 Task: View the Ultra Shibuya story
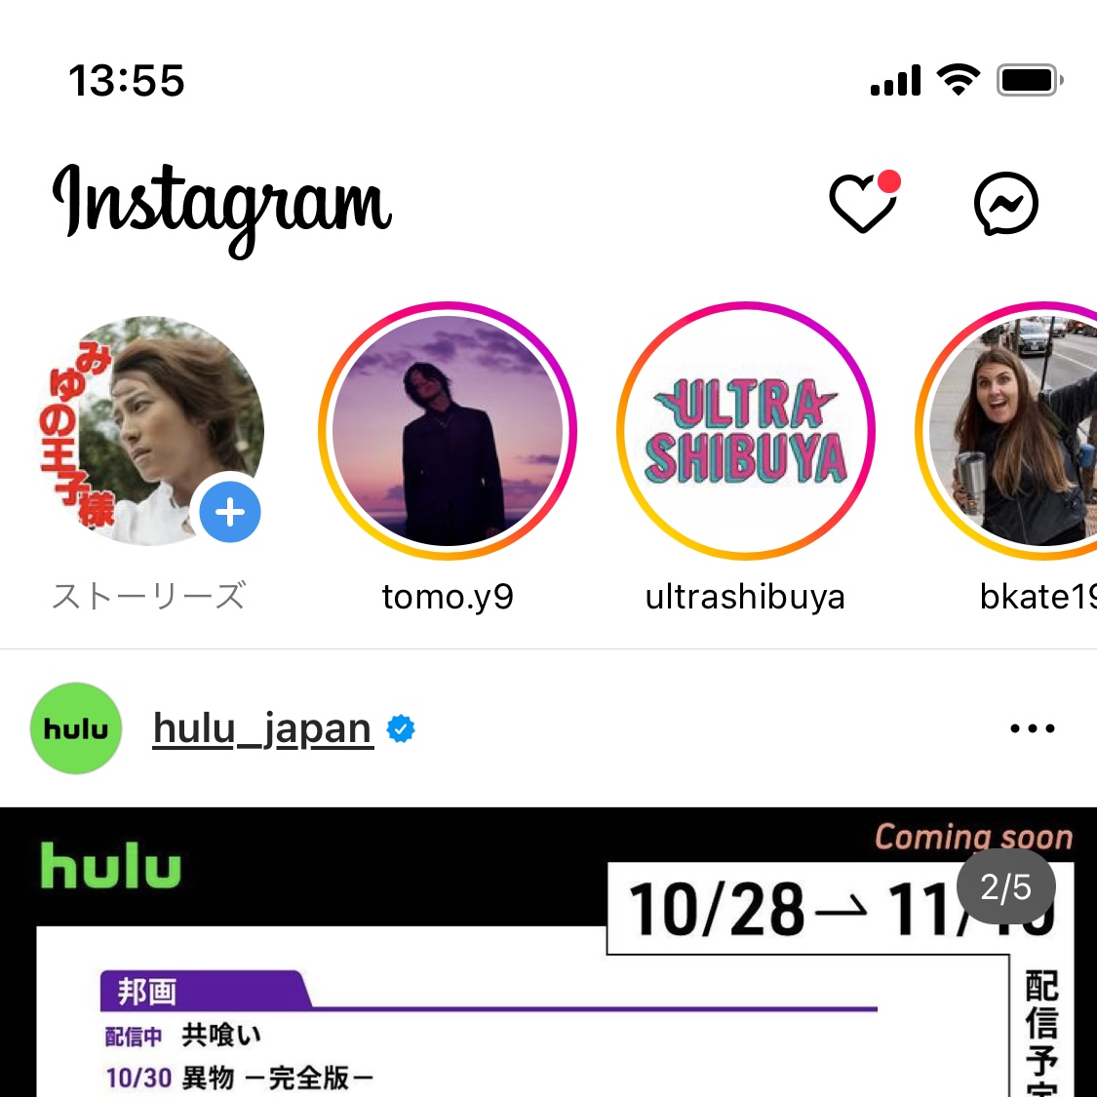click(746, 430)
